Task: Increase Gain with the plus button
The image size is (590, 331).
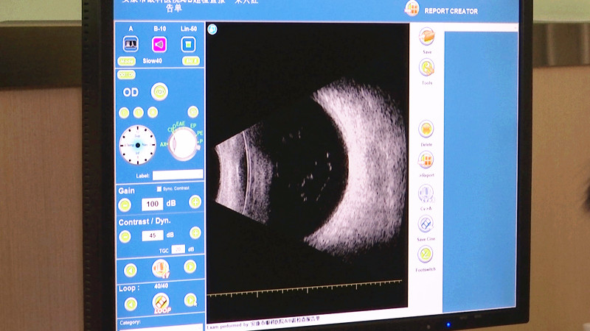Action: click(x=195, y=202)
